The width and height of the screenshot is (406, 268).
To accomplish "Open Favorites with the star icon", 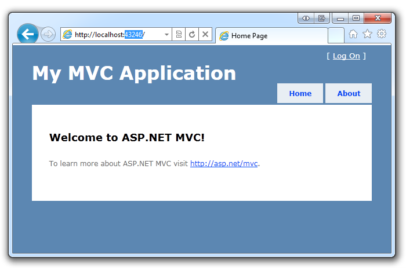I will 367,34.
